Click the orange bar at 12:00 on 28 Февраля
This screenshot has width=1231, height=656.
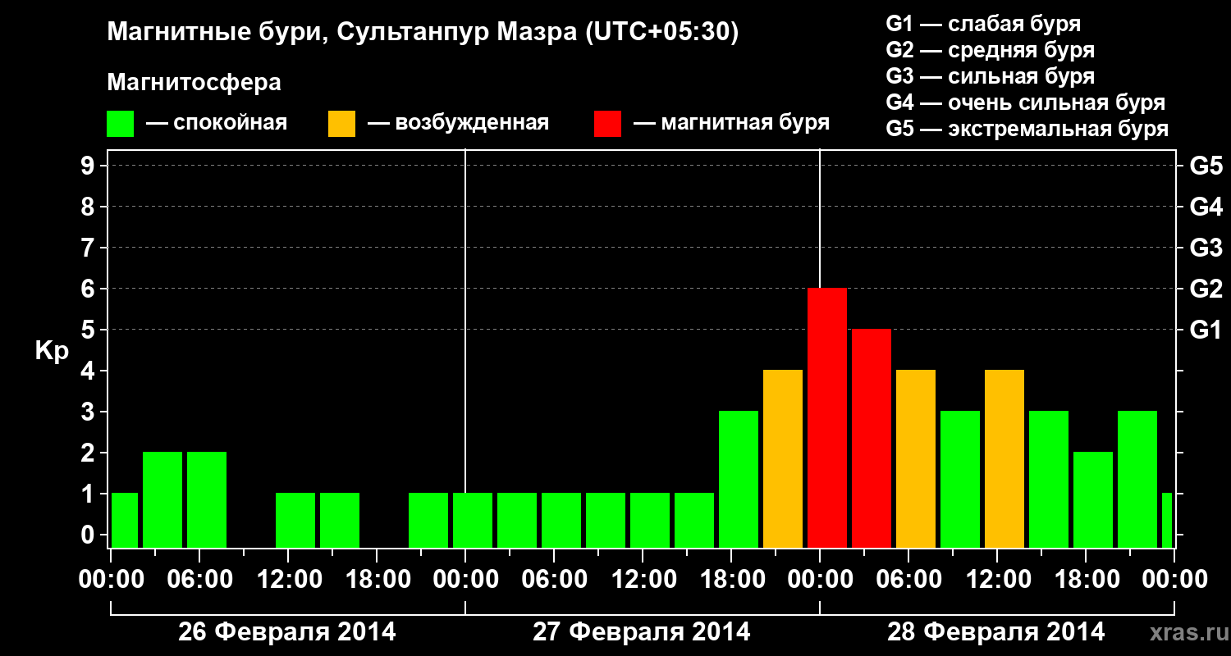pos(1004,459)
